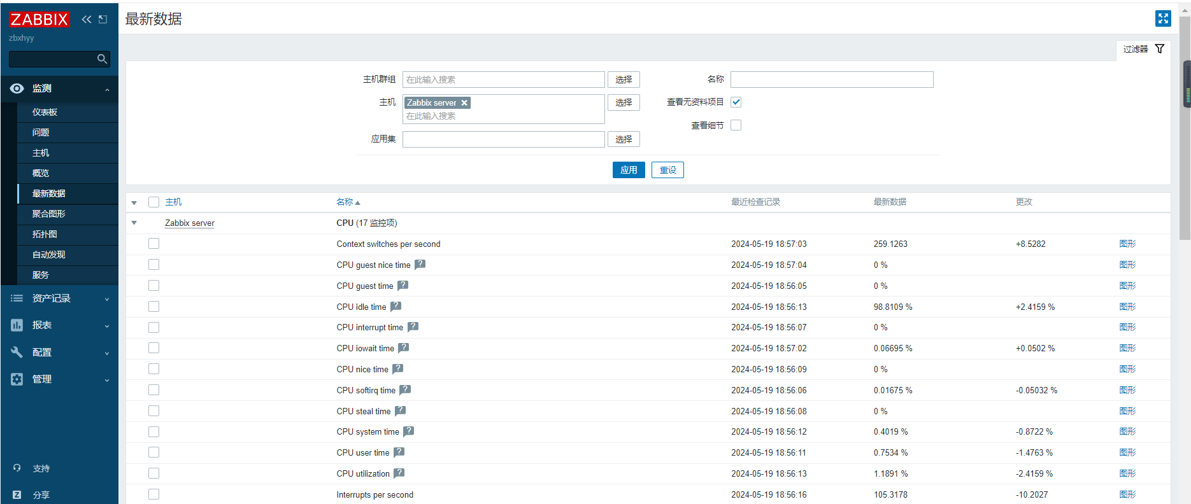Expand 资产记录 menu chevron
This screenshot has height=504, width=1191.
tap(107, 299)
